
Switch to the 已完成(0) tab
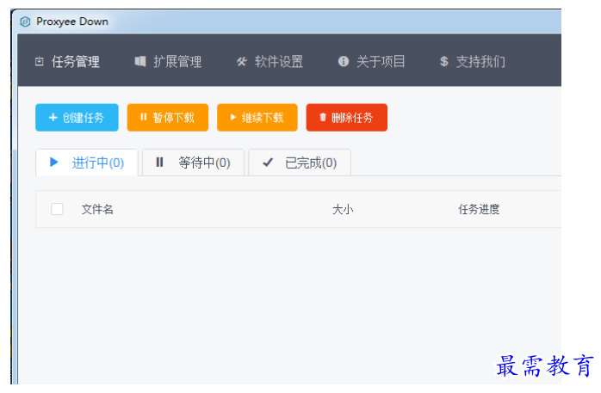300,163
